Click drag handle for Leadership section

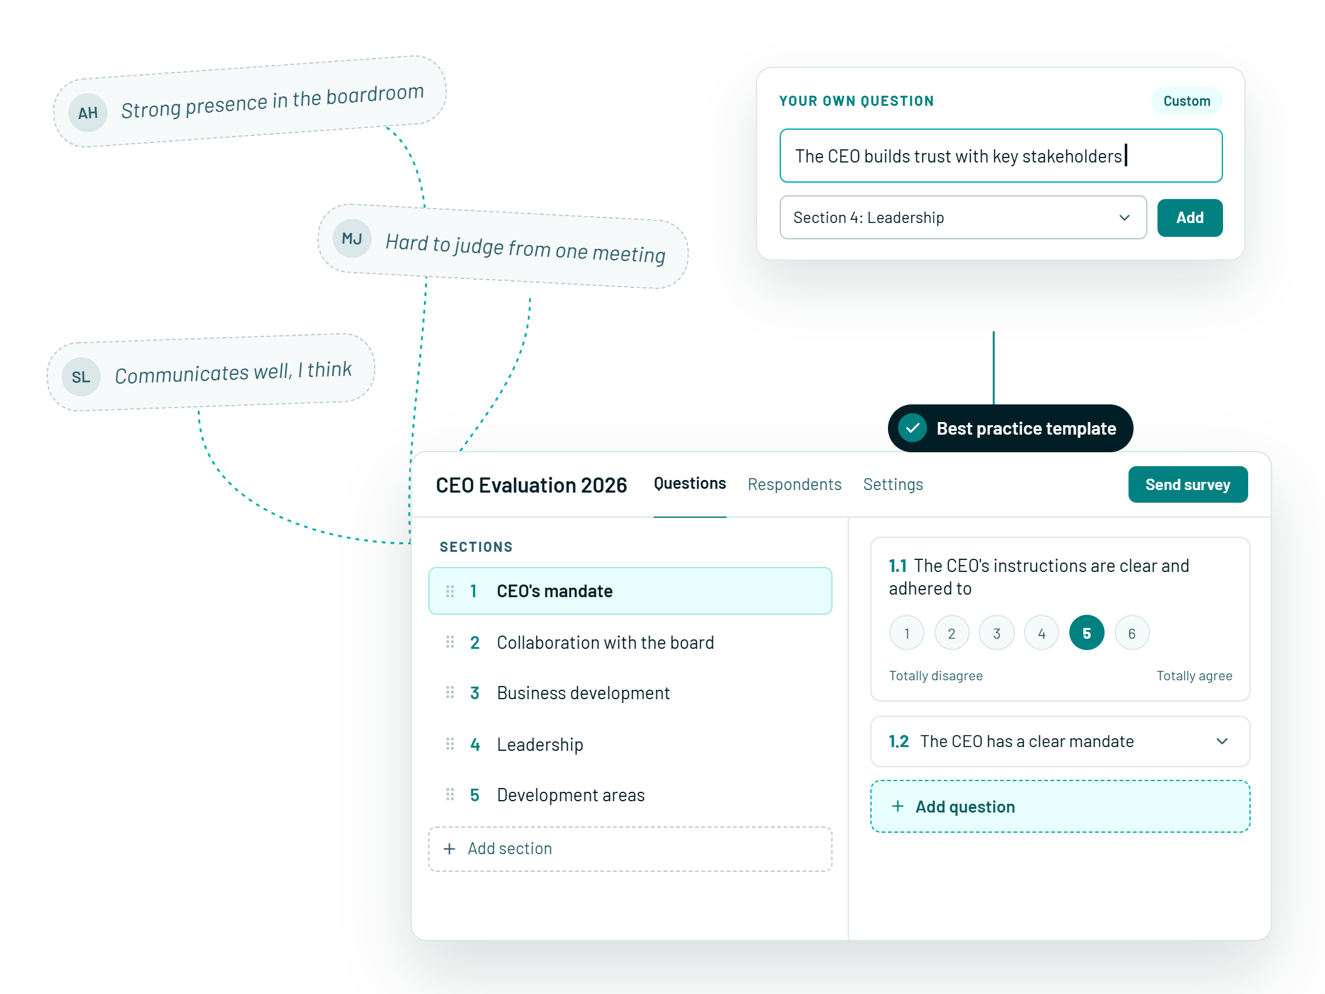click(450, 744)
